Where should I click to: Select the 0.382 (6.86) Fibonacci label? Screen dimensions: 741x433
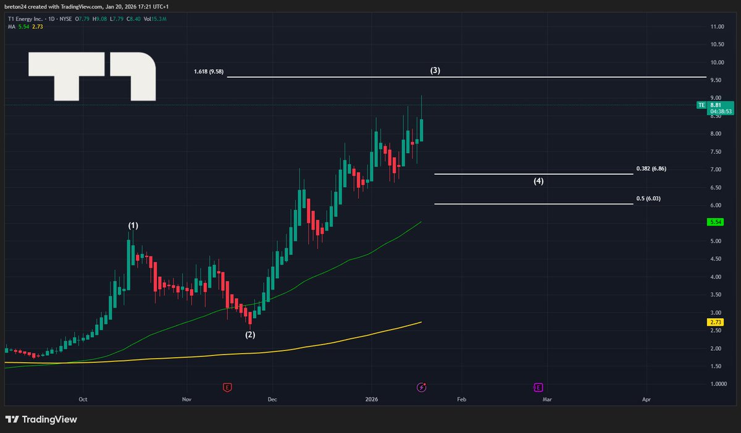tap(651, 169)
